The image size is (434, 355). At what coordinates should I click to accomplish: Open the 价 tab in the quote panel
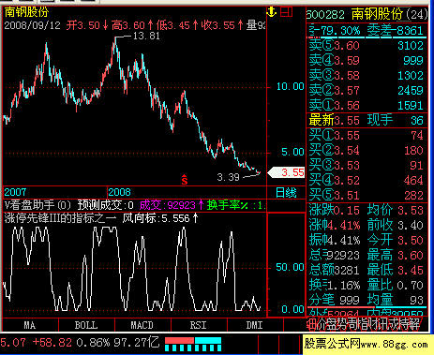(322, 325)
